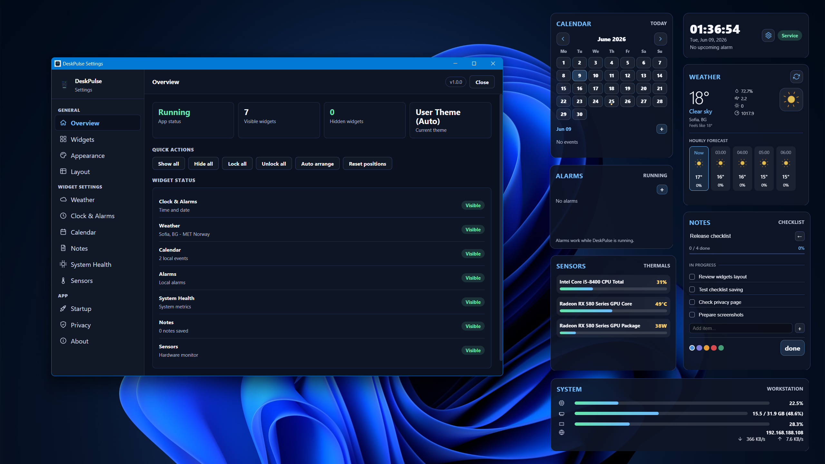Click Show all quick action

[x=168, y=163]
